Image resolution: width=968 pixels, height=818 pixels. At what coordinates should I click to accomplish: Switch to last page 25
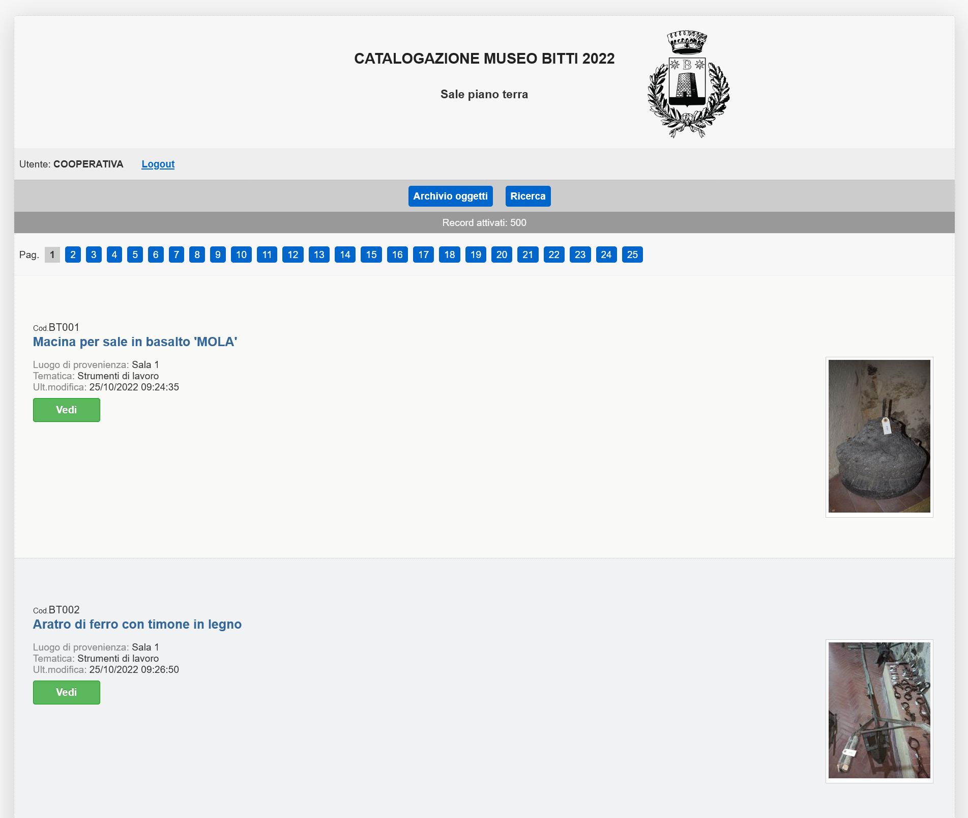point(632,255)
